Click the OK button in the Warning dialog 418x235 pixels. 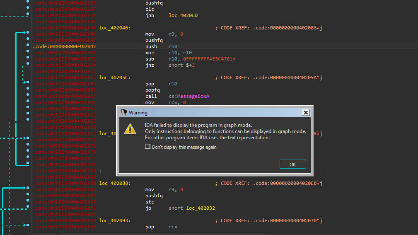[292, 165]
